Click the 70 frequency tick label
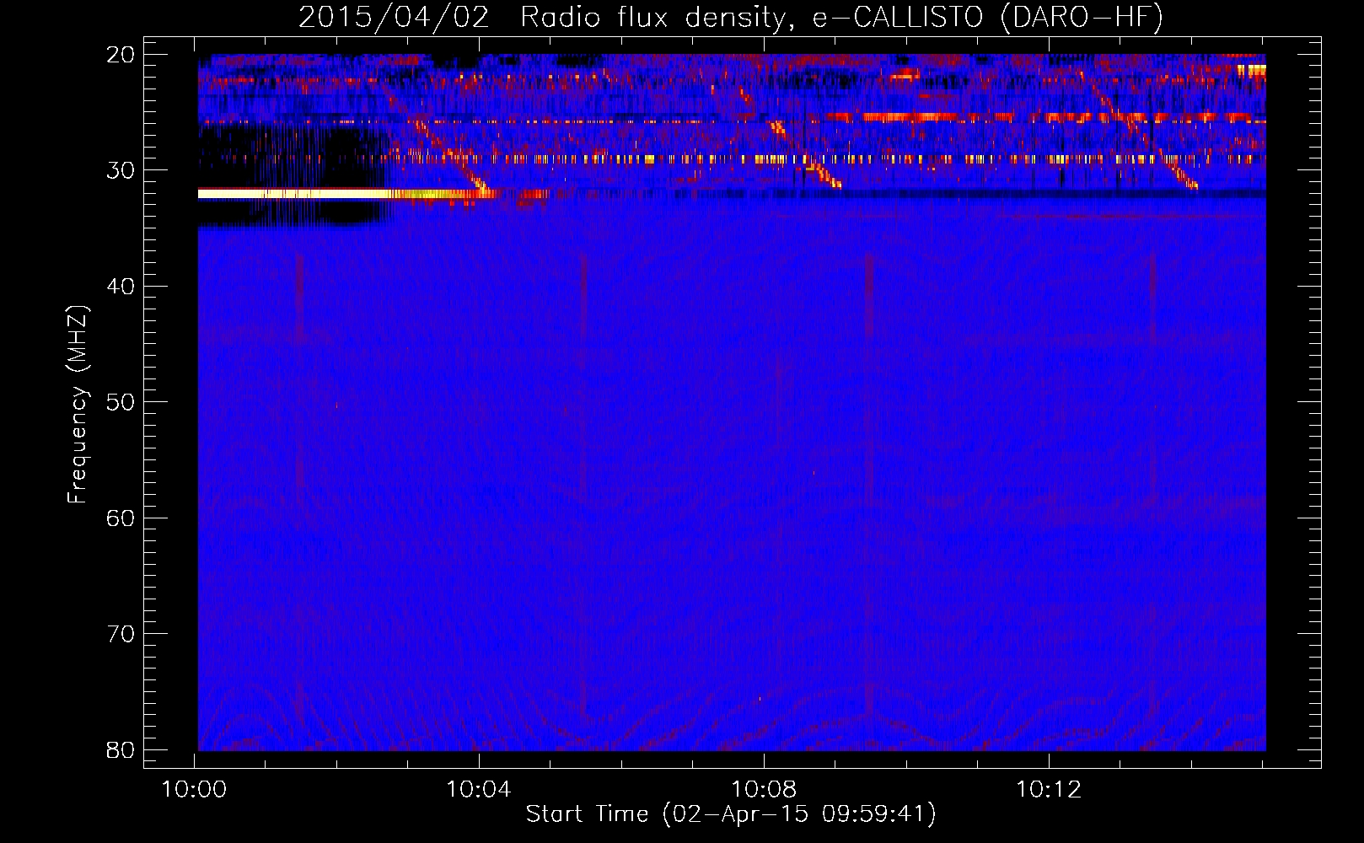 pyautogui.click(x=121, y=634)
